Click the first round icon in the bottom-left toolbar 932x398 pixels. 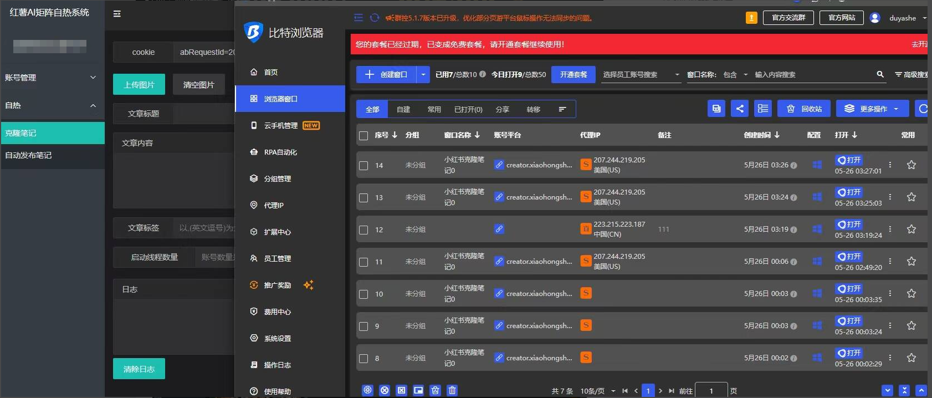[367, 390]
